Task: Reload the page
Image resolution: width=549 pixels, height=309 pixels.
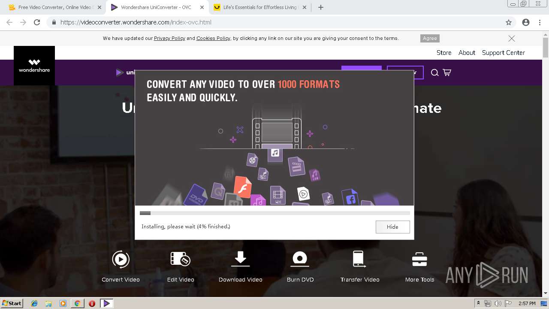Action: [x=37, y=22]
